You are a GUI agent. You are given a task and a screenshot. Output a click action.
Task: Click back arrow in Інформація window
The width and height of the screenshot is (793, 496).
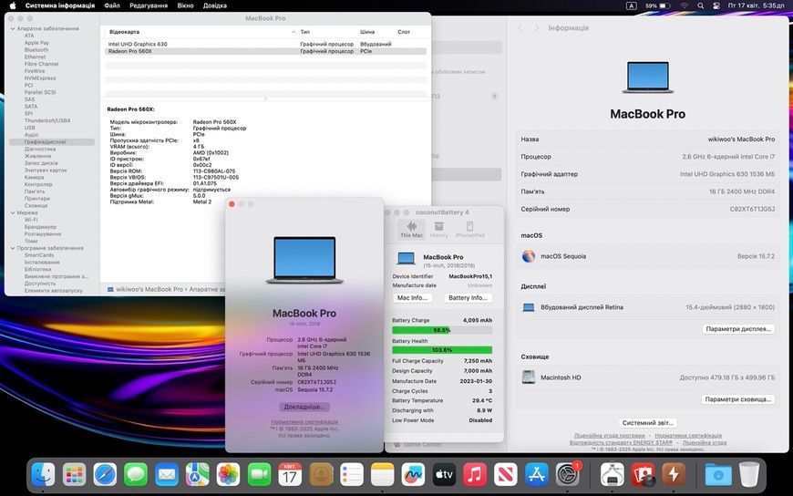(x=520, y=28)
